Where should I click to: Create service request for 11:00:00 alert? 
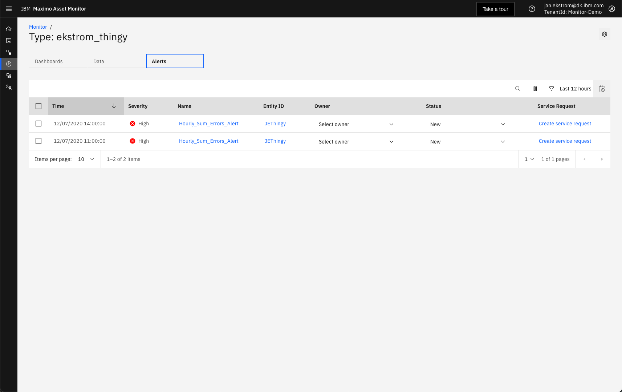pyautogui.click(x=565, y=141)
